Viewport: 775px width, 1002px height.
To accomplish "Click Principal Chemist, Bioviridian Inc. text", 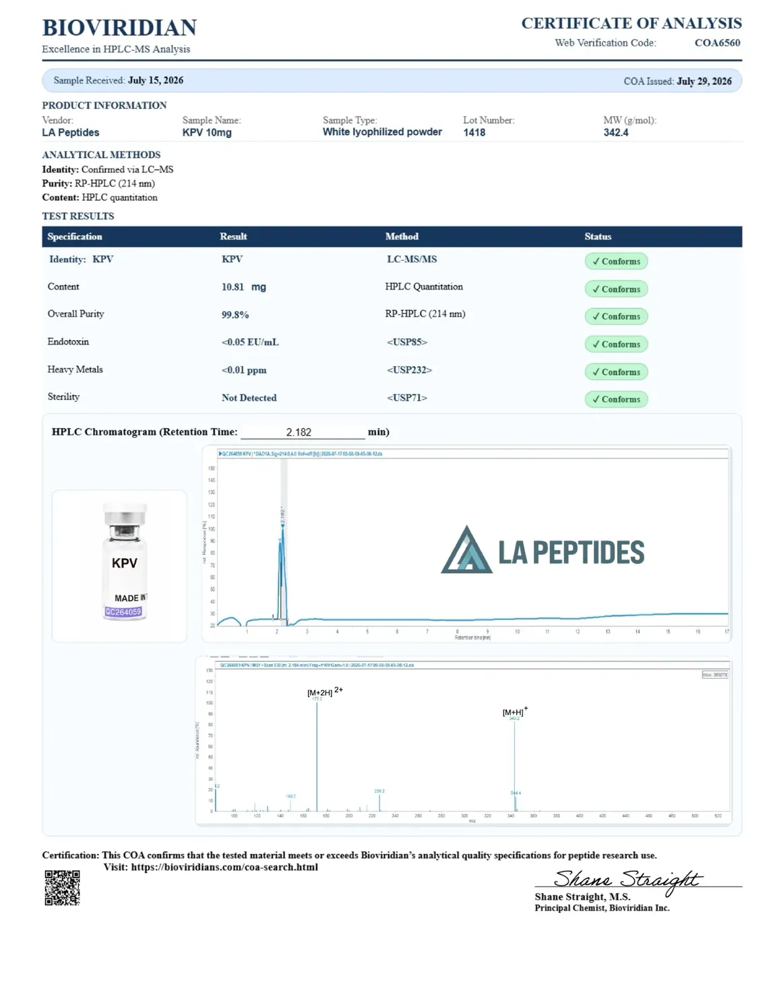I will (x=602, y=908).
